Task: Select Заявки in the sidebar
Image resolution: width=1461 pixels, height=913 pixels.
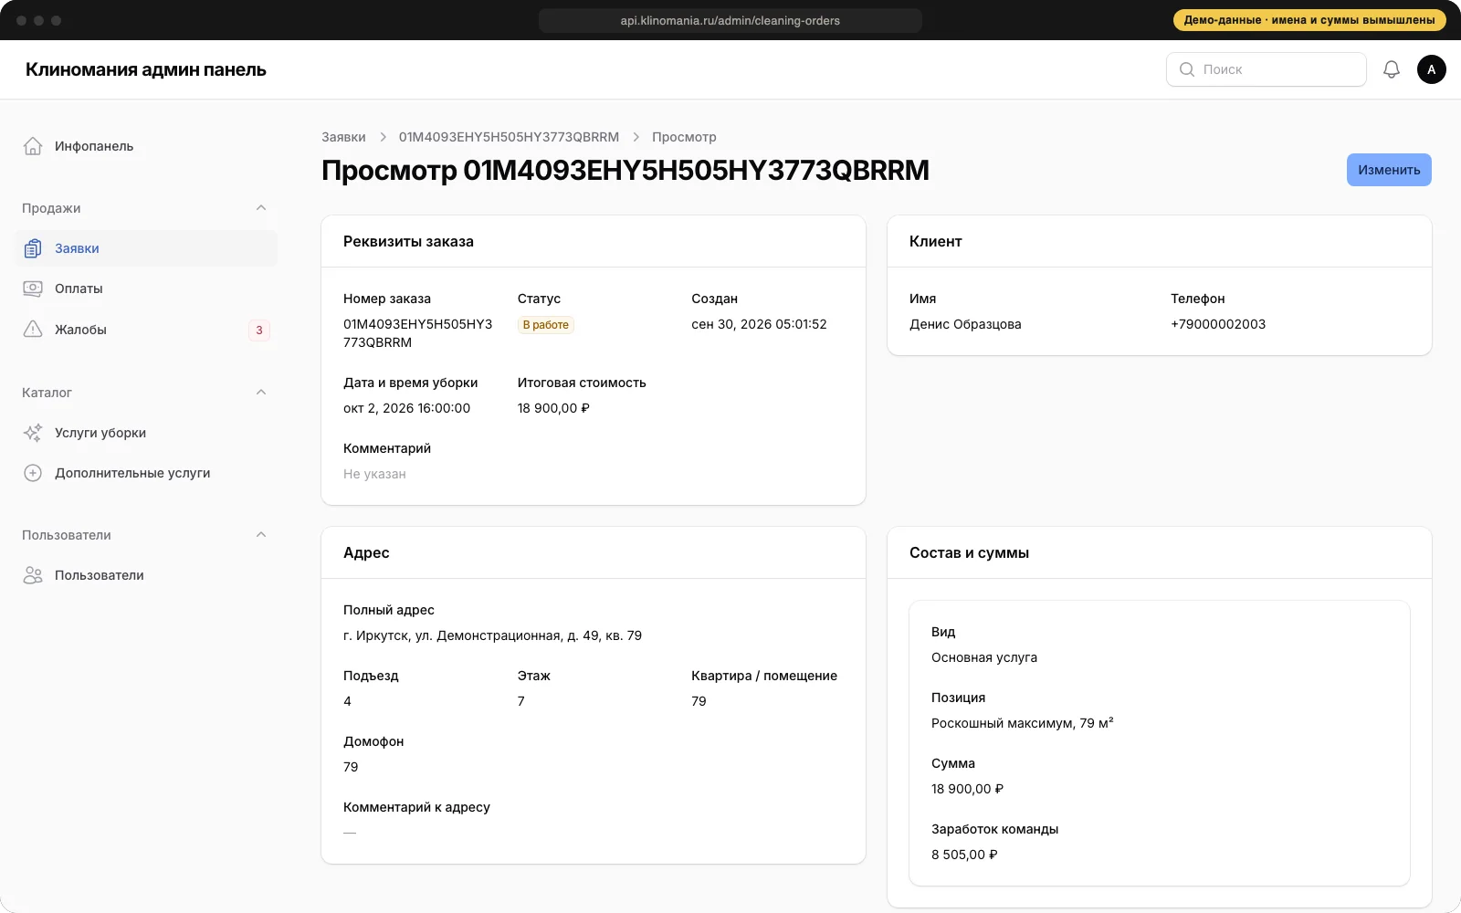Action: point(146,248)
